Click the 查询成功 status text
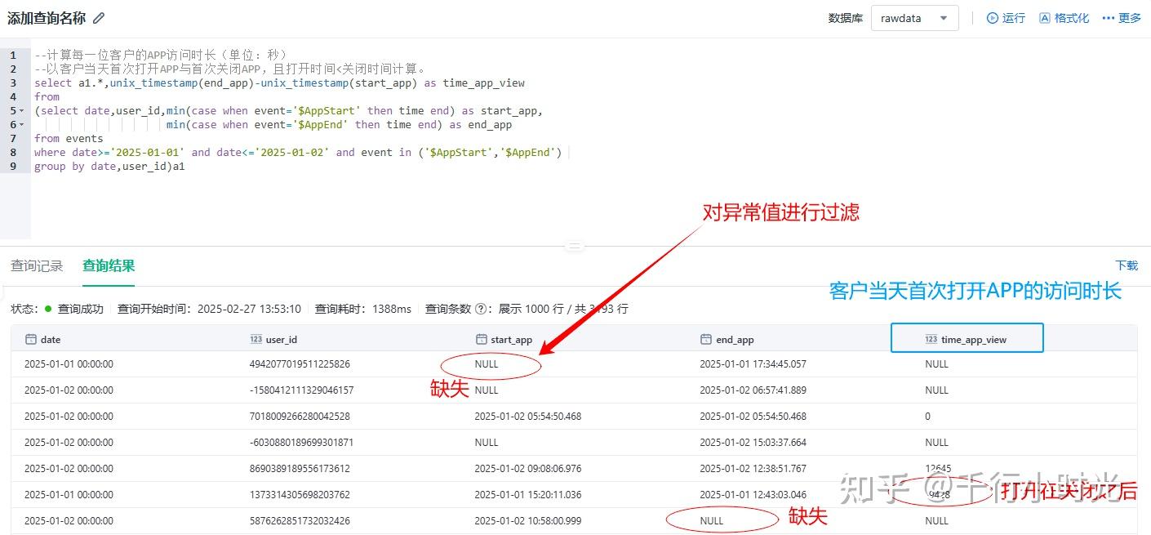Screen dimensions: 1151x535 80,309
